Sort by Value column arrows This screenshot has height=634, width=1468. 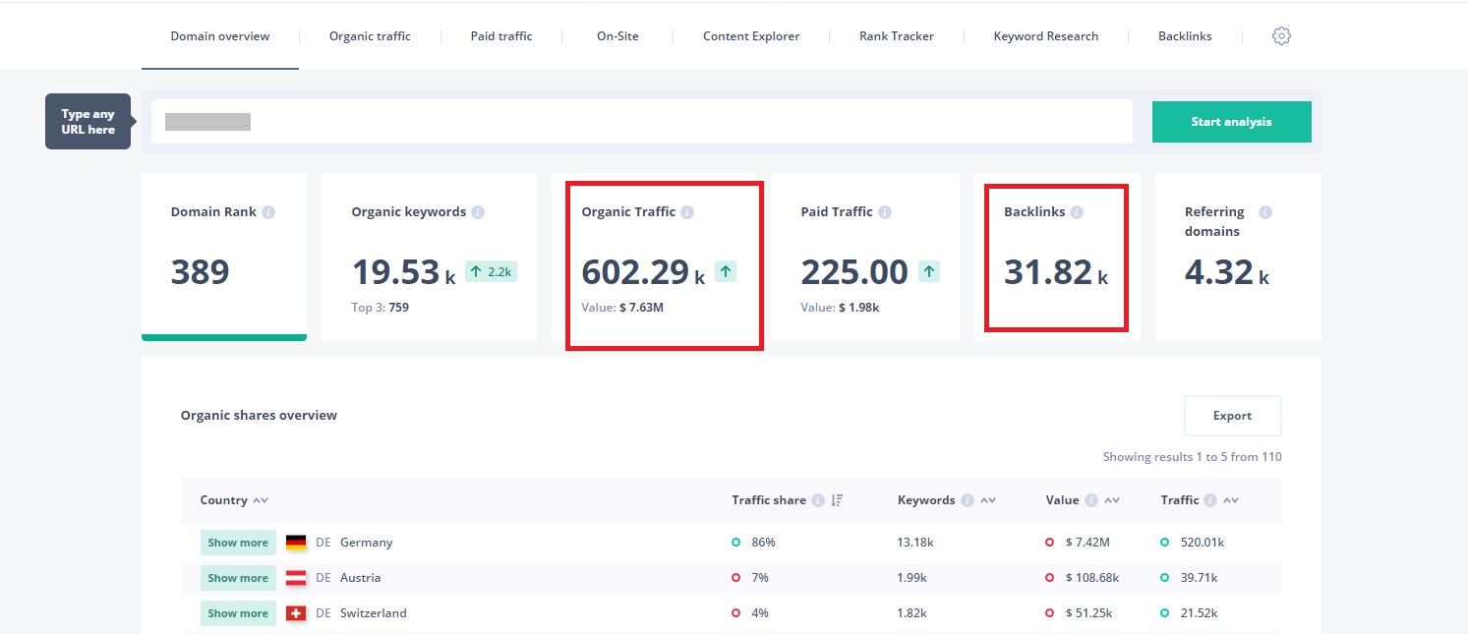tap(1112, 500)
